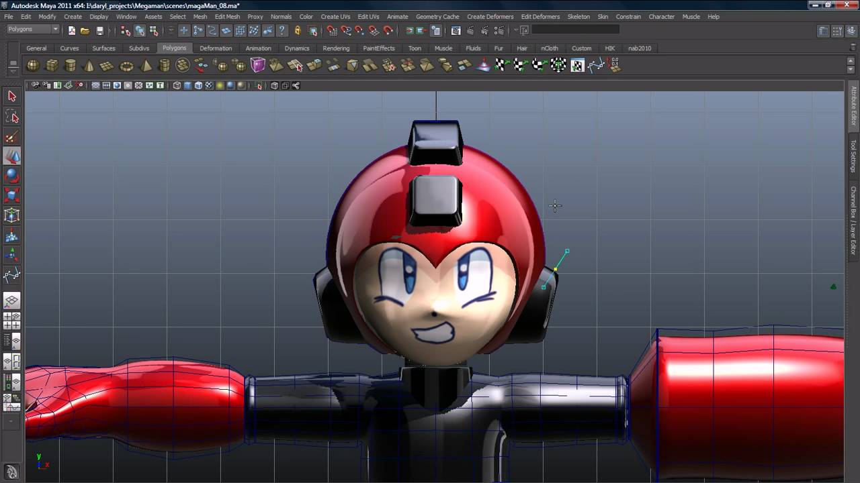The width and height of the screenshot is (860, 483).
Task: Select the Soft Modification tool
Action: pos(11,235)
